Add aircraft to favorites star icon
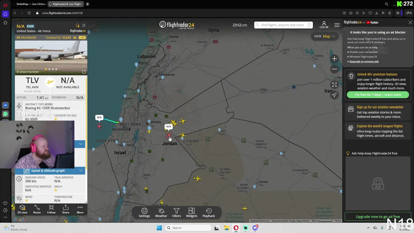The image size is (414, 233). click(77, 26)
